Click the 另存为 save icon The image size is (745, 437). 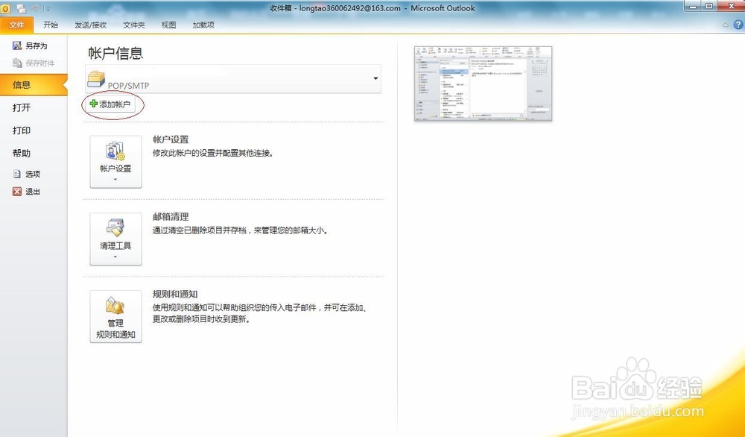click(17, 45)
